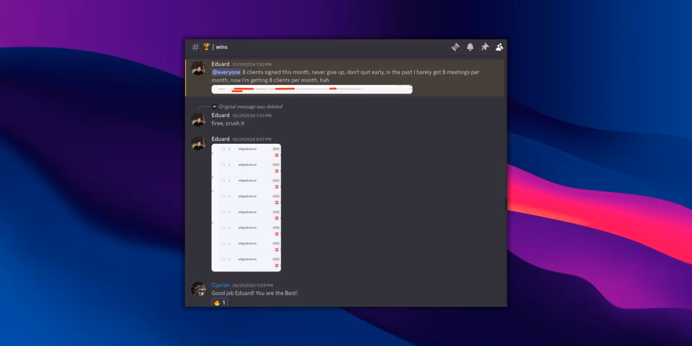Open the wide screenshot attachment with red marks
This screenshot has width=692, height=346.
click(x=312, y=89)
